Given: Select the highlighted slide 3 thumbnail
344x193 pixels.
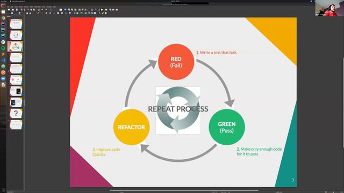Looking at the screenshot, I should point(16,46).
